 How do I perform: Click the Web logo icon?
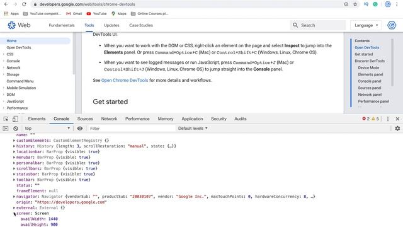point(11,25)
